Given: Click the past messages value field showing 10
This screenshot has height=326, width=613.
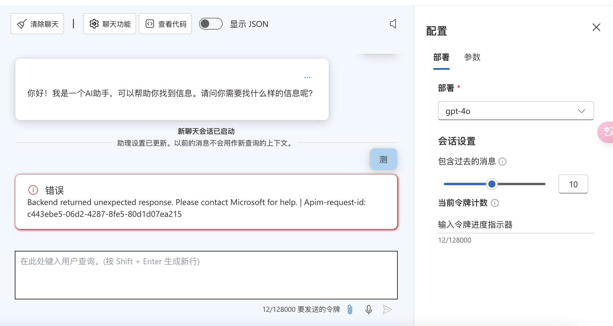Looking at the screenshot, I should (x=573, y=184).
